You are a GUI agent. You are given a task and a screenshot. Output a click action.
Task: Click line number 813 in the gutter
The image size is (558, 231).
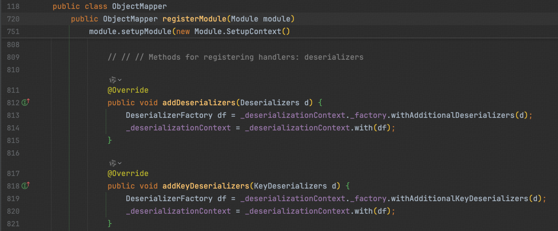tap(14, 115)
